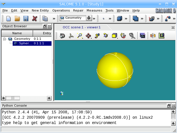Sort by the Entry column header

tap(42, 33)
